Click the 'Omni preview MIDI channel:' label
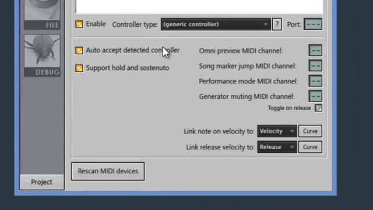373x210 pixels. (x=241, y=51)
